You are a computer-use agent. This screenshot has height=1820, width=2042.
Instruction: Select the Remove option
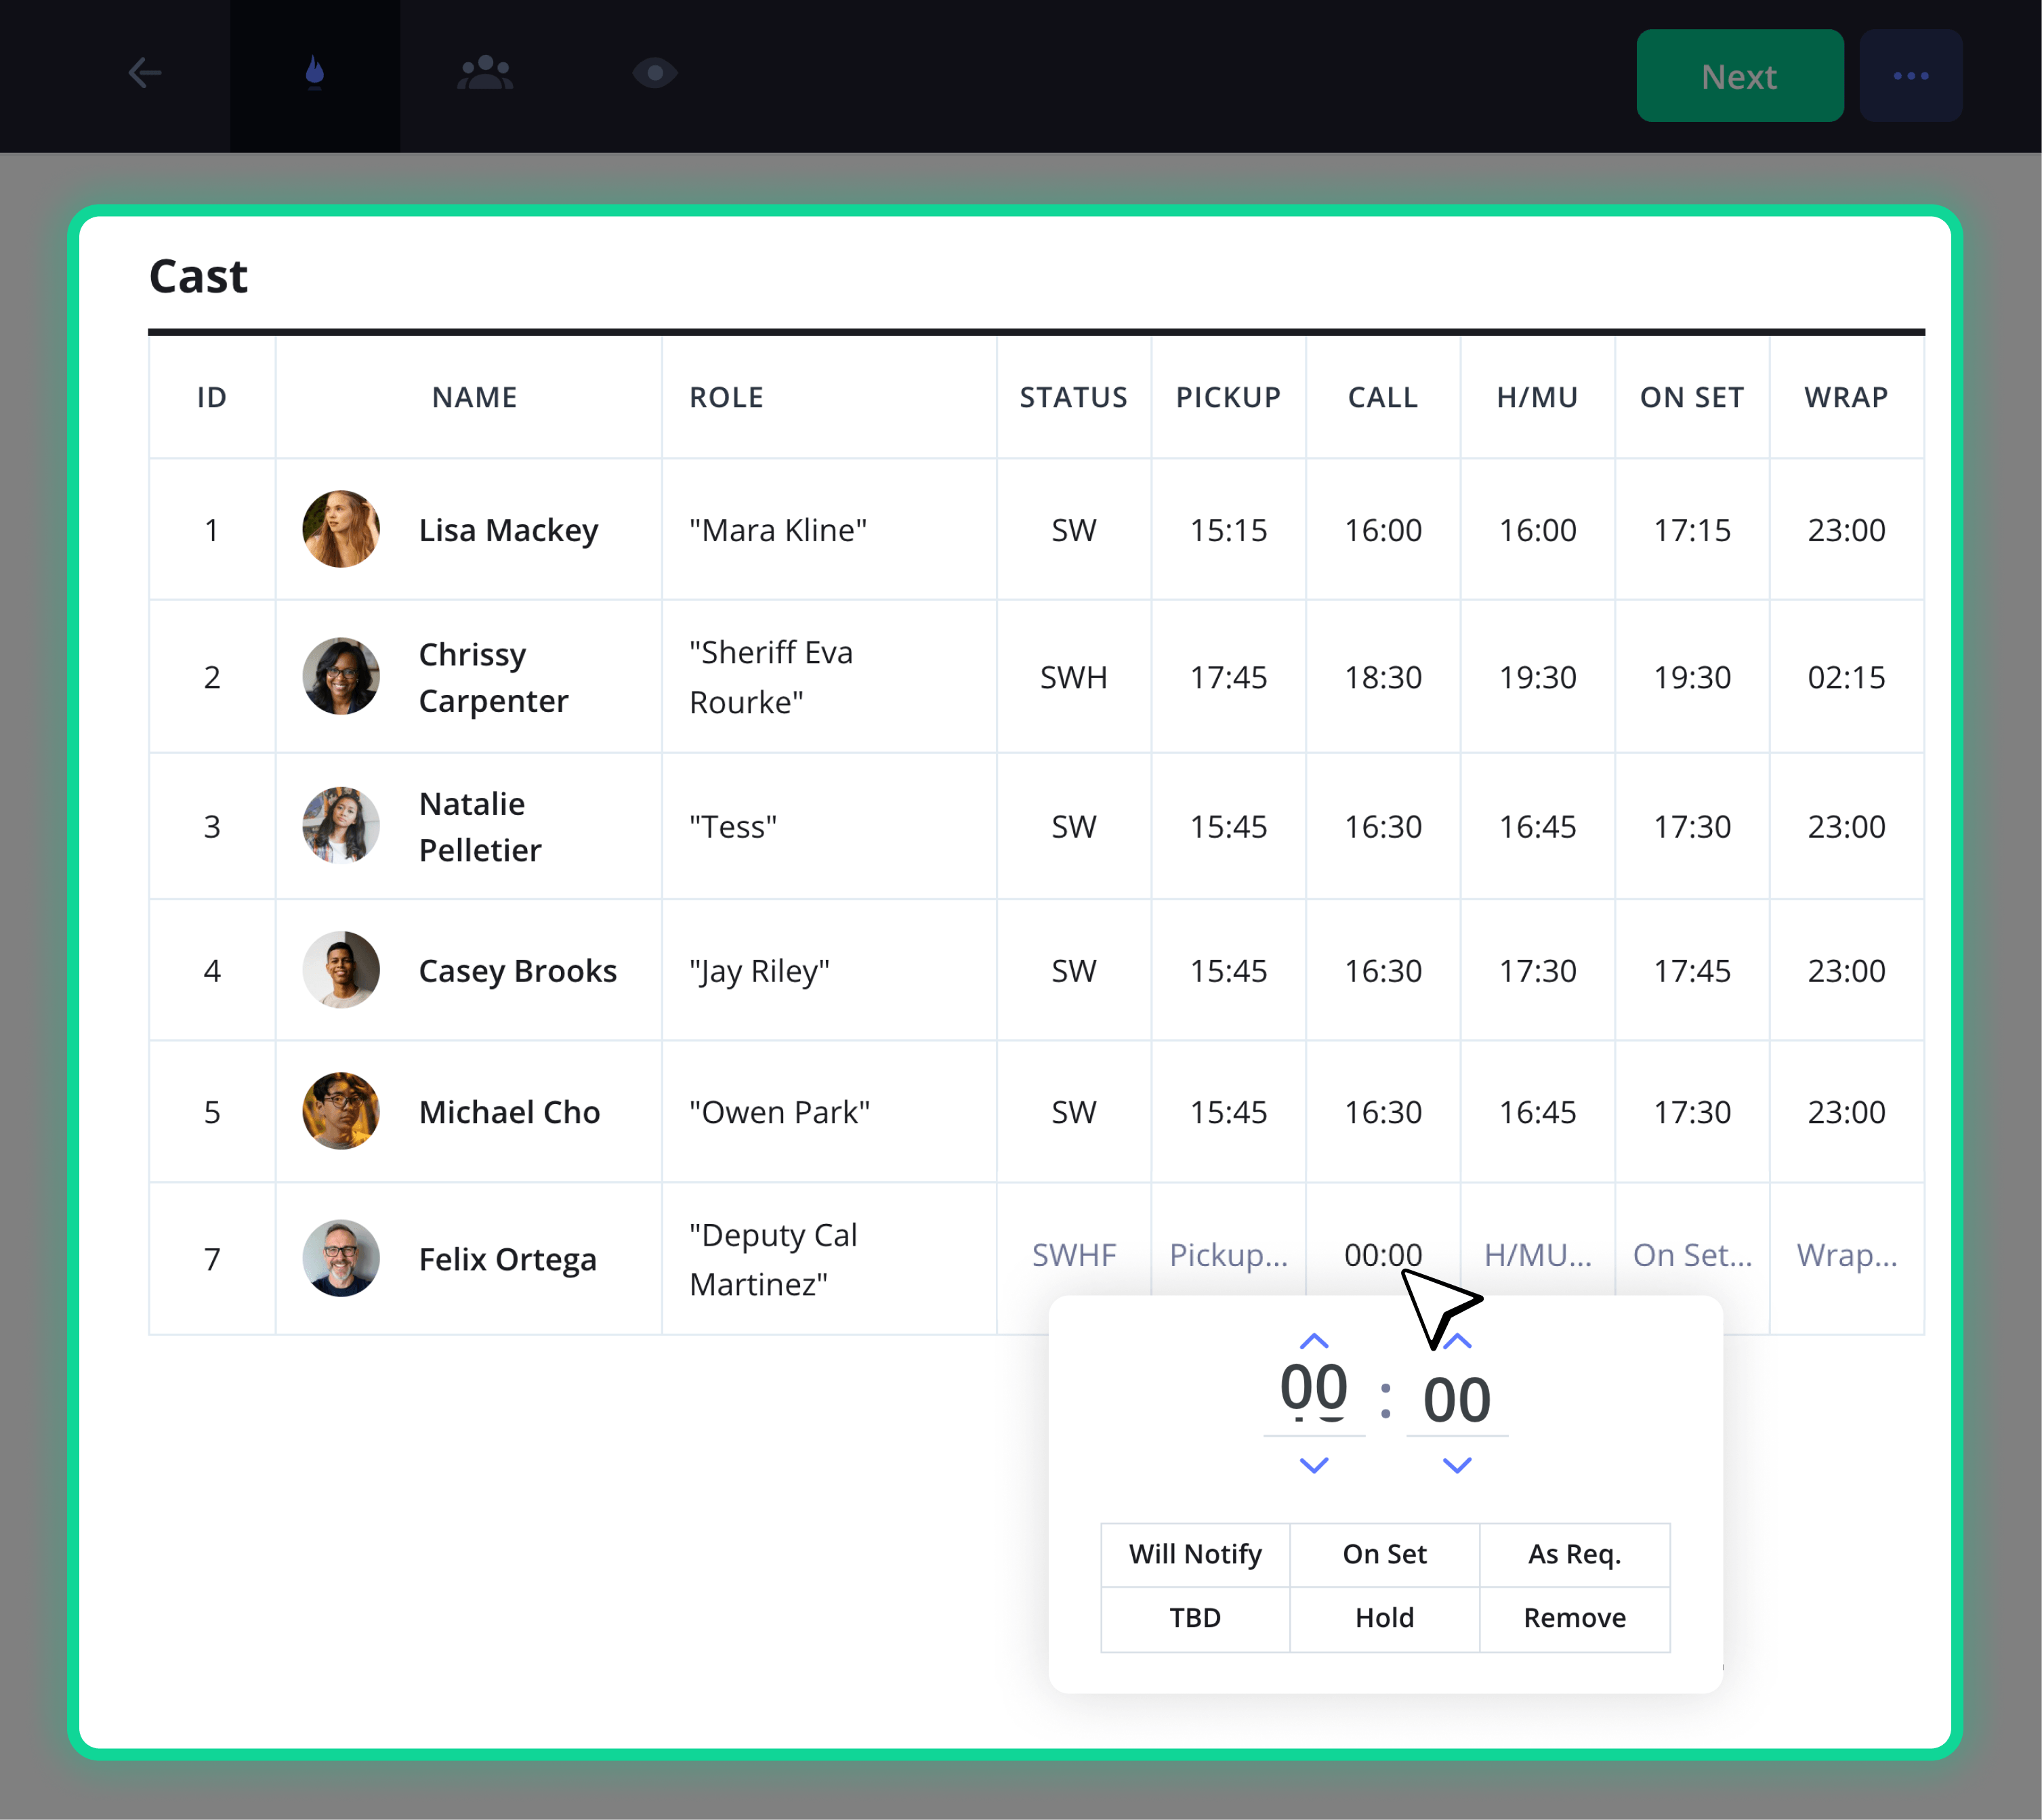point(1575,1618)
